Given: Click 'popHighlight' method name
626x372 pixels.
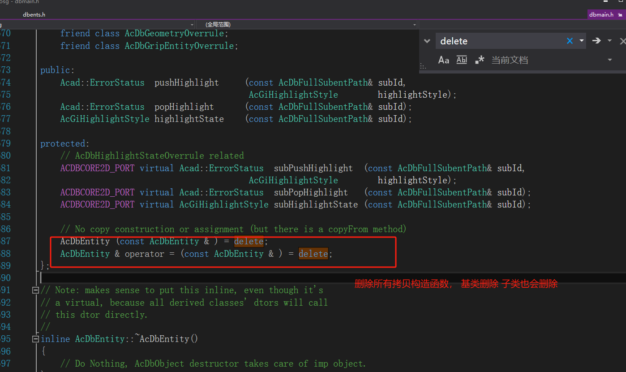Looking at the screenshot, I should click(184, 107).
